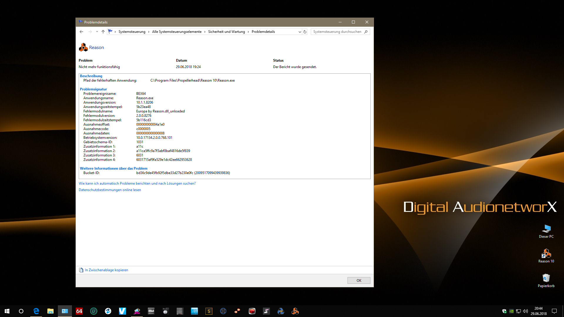564x317 pixels.
Task: Expand chevron after Systemsteuerung breadcrumb
Action: point(149,32)
